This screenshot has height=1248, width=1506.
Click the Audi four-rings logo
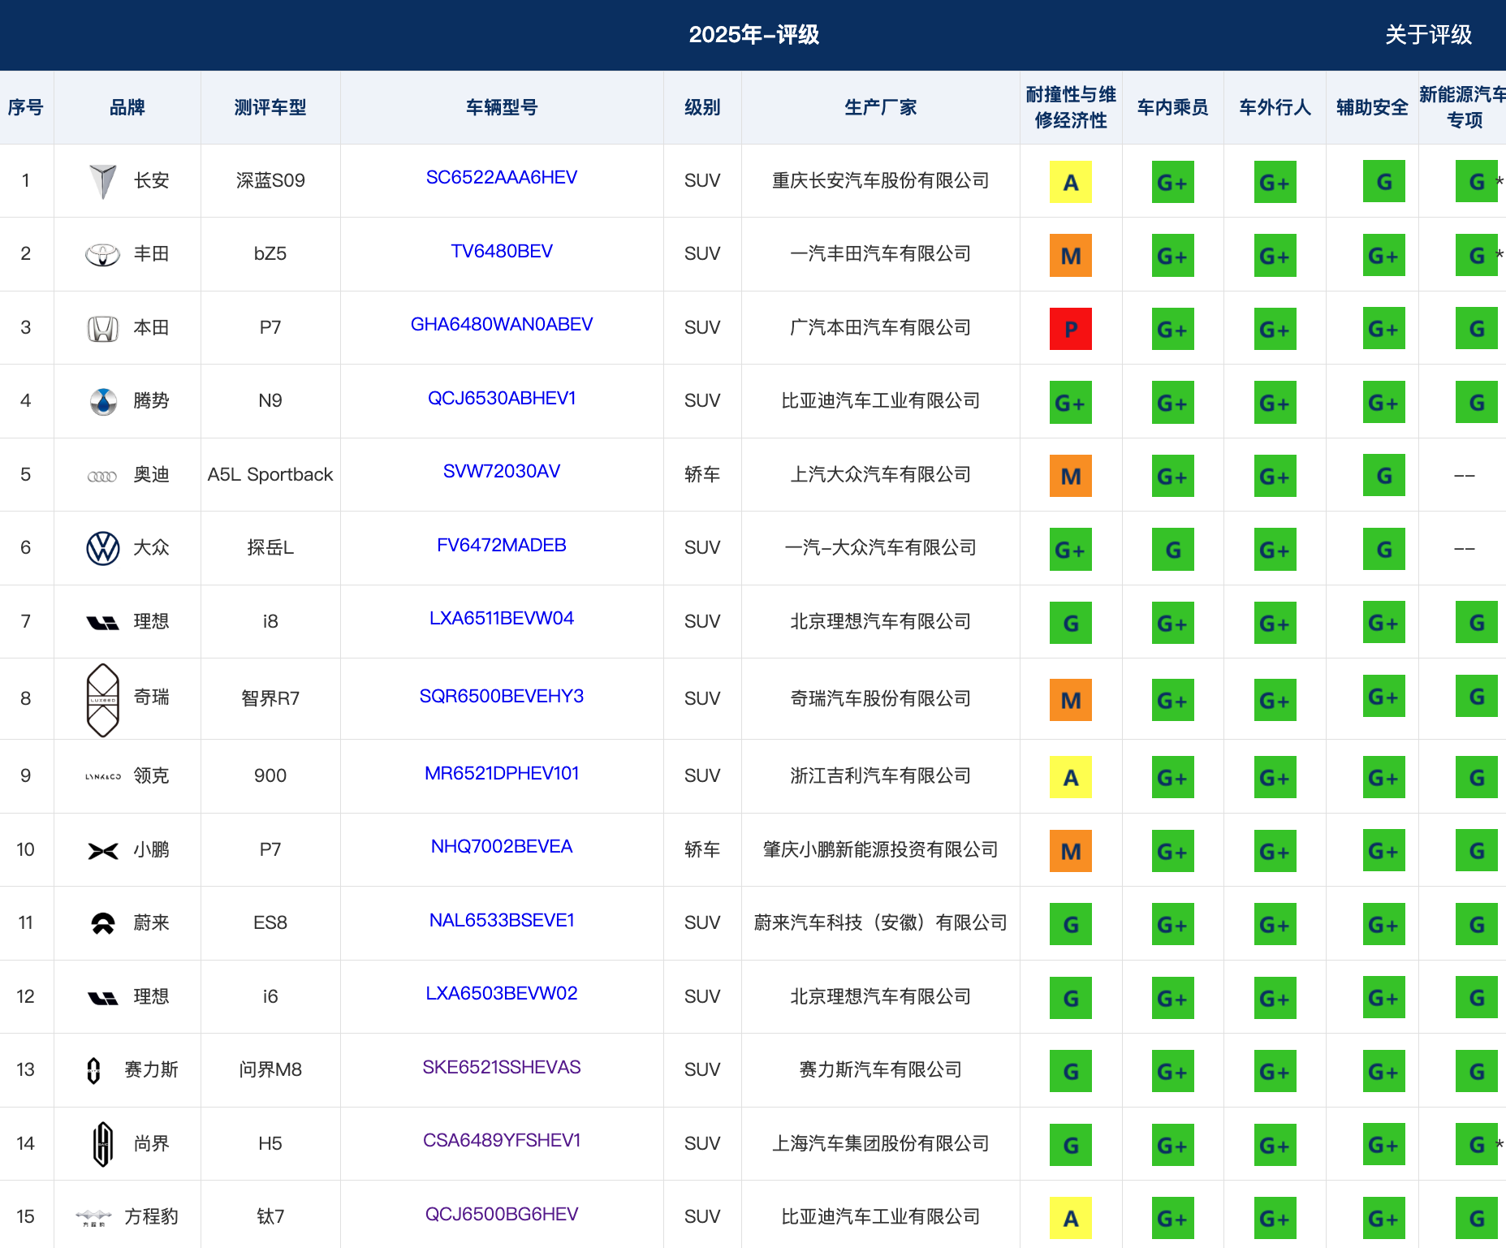102,476
